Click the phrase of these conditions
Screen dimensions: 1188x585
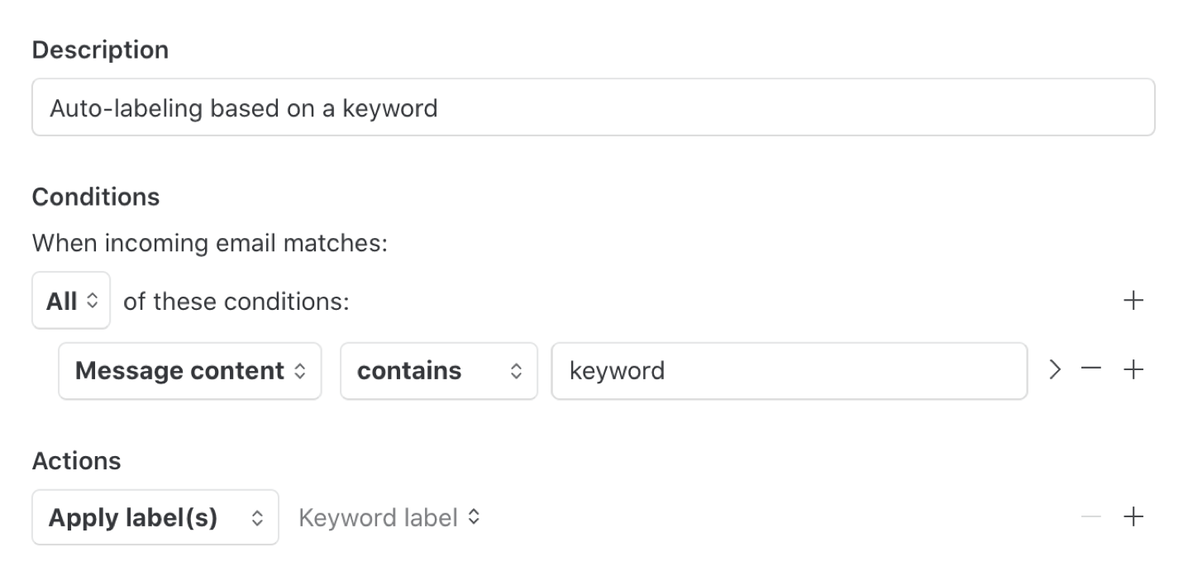point(237,301)
